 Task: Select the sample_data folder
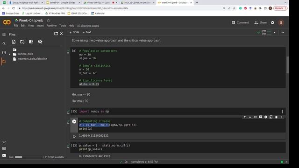pos(25,54)
